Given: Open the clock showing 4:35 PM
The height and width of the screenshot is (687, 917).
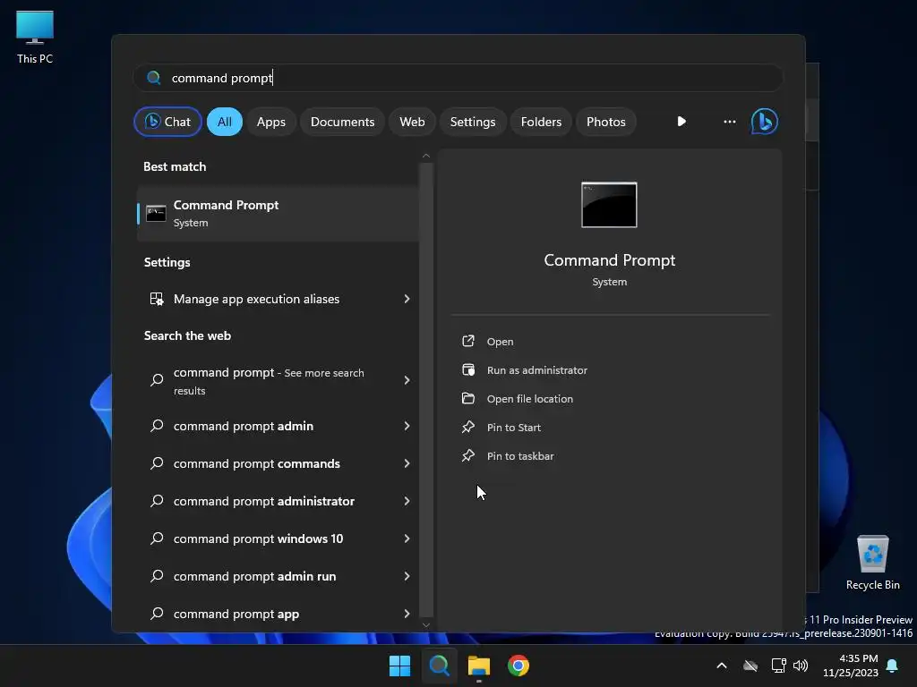Looking at the screenshot, I should [x=851, y=666].
